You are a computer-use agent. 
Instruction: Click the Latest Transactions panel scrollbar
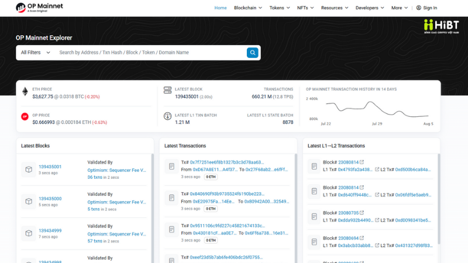296,208
